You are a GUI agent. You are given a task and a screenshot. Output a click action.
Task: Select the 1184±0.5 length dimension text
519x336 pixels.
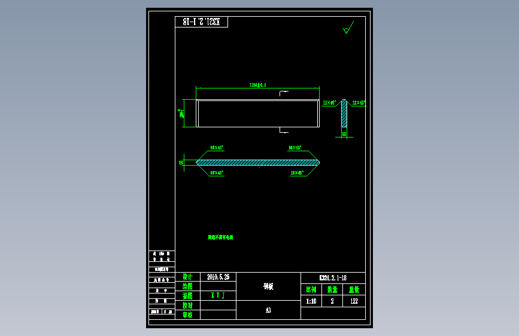point(257,85)
